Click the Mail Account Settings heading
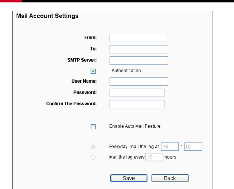 coord(47,16)
